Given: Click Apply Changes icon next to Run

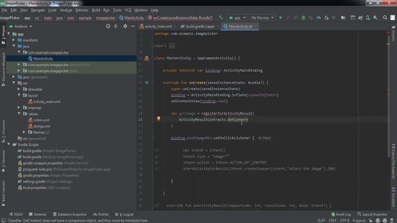Looking at the screenshot, I should point(288,18).
